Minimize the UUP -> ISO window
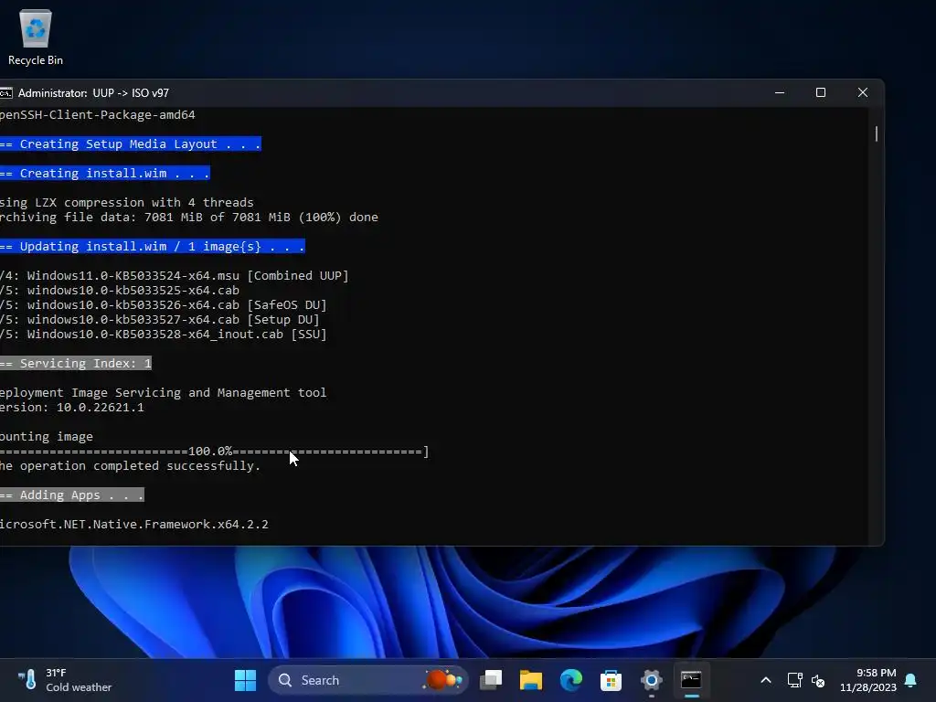The width and height of the screenshot is (936, 702). point(780,92)
